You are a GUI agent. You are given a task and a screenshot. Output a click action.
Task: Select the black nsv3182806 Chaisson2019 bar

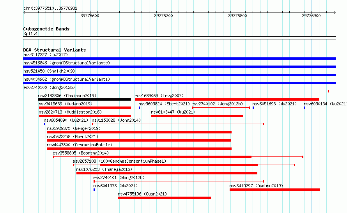(x=85, y=99)
